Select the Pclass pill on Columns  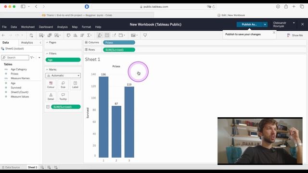click(119, 43)
